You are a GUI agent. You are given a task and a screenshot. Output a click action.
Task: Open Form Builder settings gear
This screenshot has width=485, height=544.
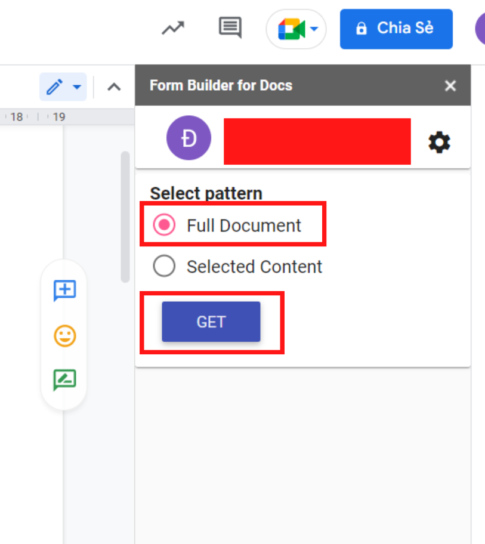pyautogui.click(x=440, y=143)
